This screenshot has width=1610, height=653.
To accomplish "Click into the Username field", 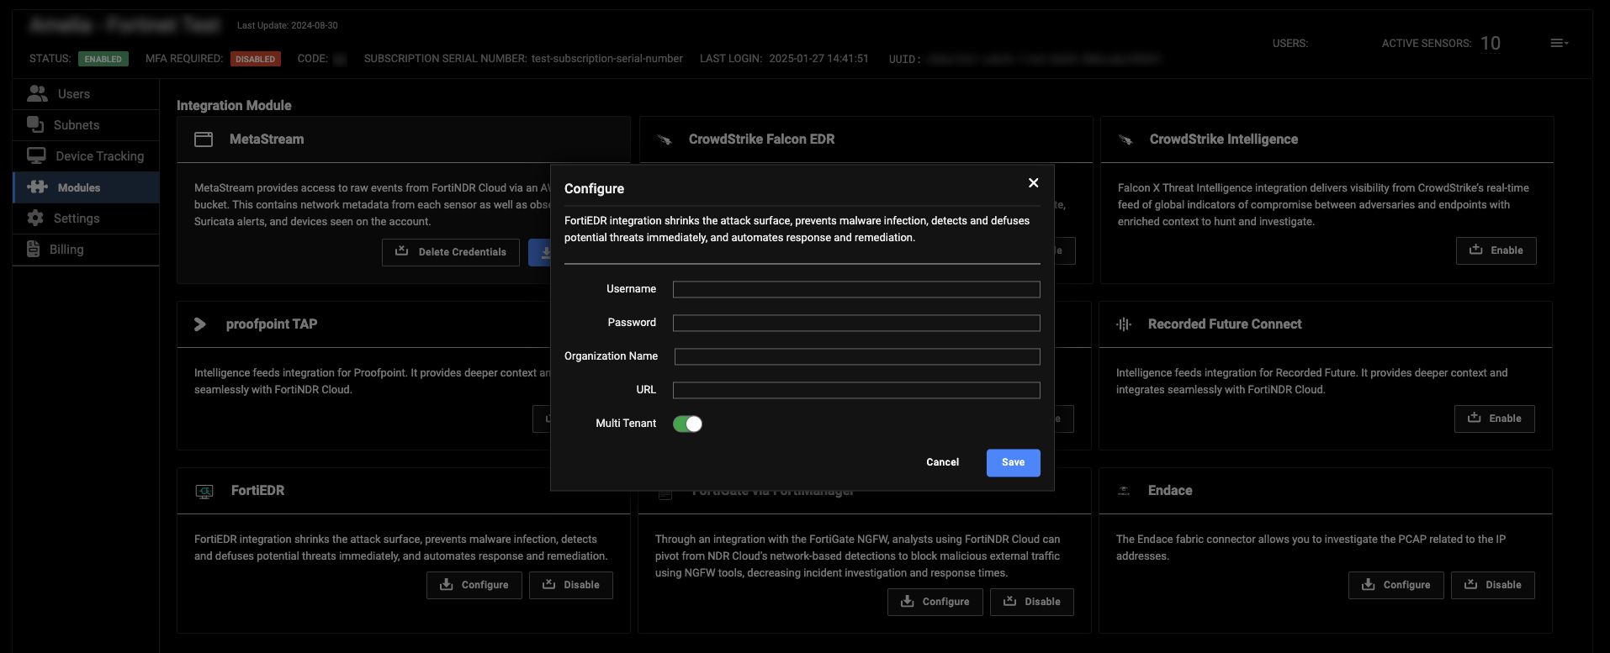I will click(x=855, y=289).
